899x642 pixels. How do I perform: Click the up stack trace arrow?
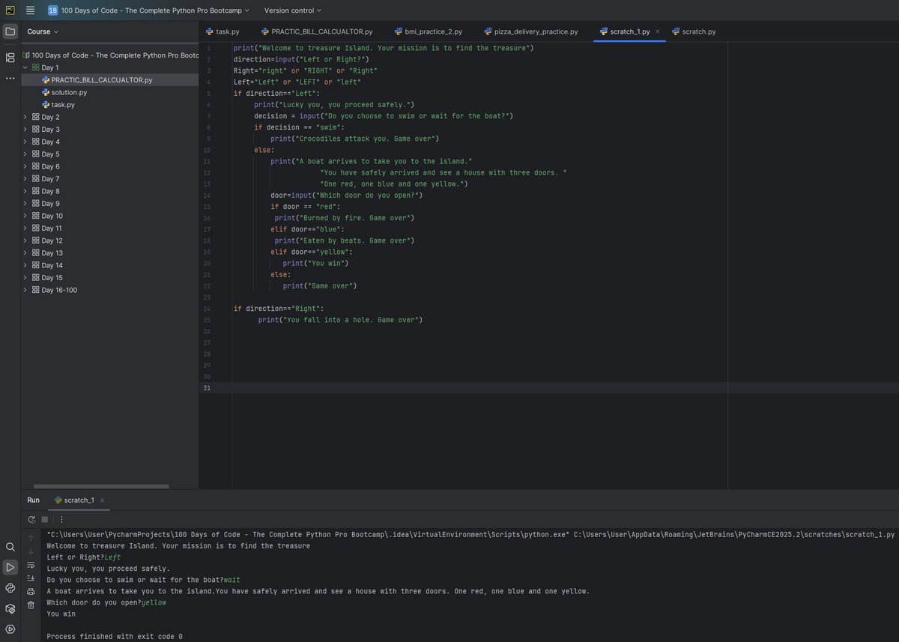pyautogui.click(x=31, y=538)
